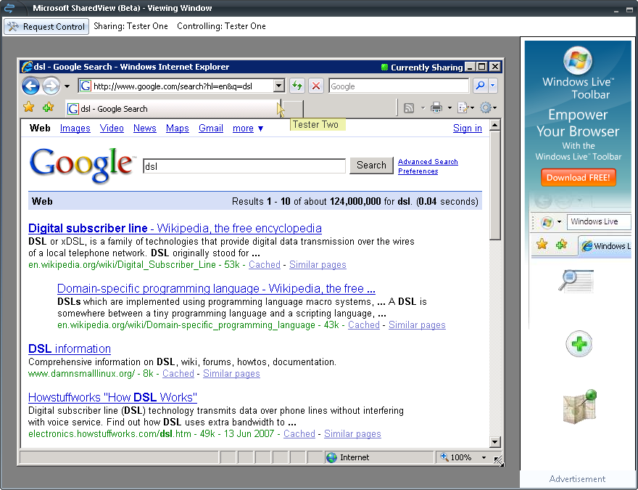The width and height of the screenshot is (638, 490).
Task: Click the Windows Live search box in ad
Action: (x=599, y=221)
